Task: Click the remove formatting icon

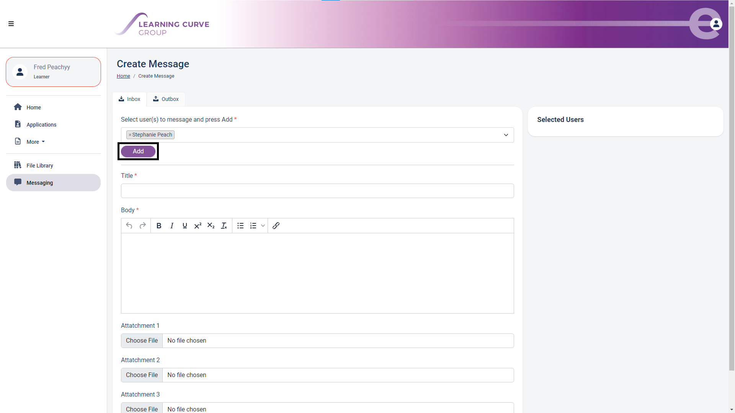Action: pos(224,226)
